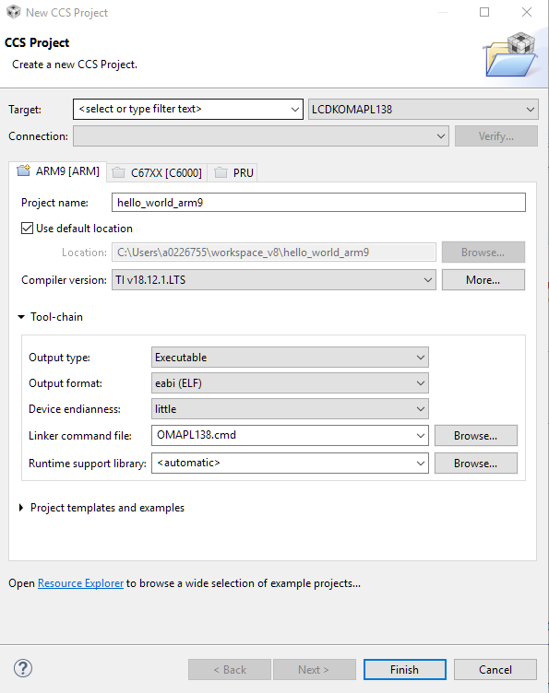Click the CCS project folder banner image
Image resolution: width=549 pixels, height=693 pixels.
[511, 54]
